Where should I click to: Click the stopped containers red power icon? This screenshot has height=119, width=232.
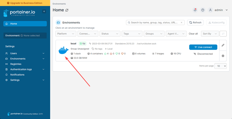coord(111,54)
